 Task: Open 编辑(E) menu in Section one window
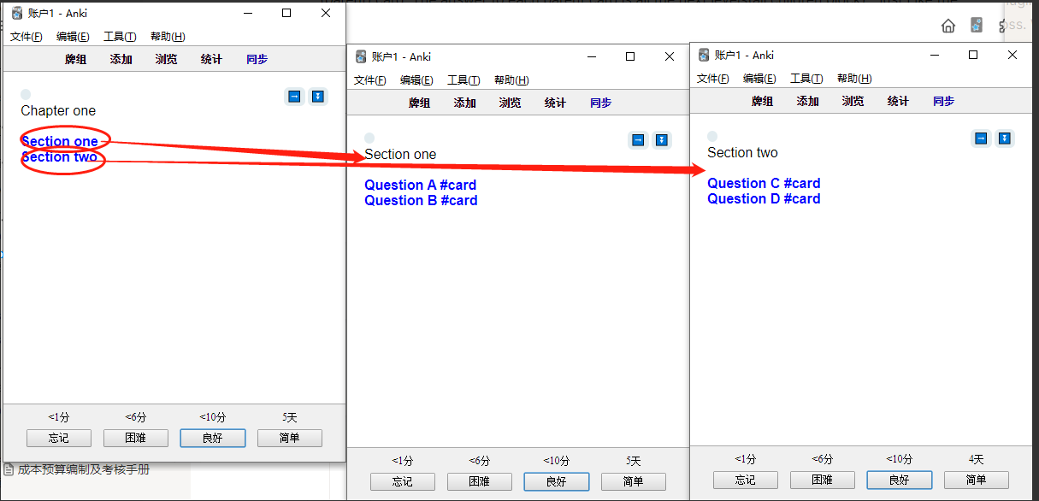pyautogui.click(x=416, y=80)
